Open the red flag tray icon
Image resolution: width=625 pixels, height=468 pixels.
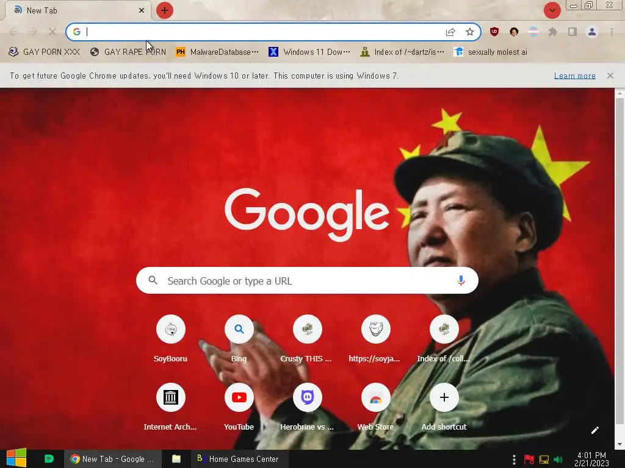coord(529,459)
